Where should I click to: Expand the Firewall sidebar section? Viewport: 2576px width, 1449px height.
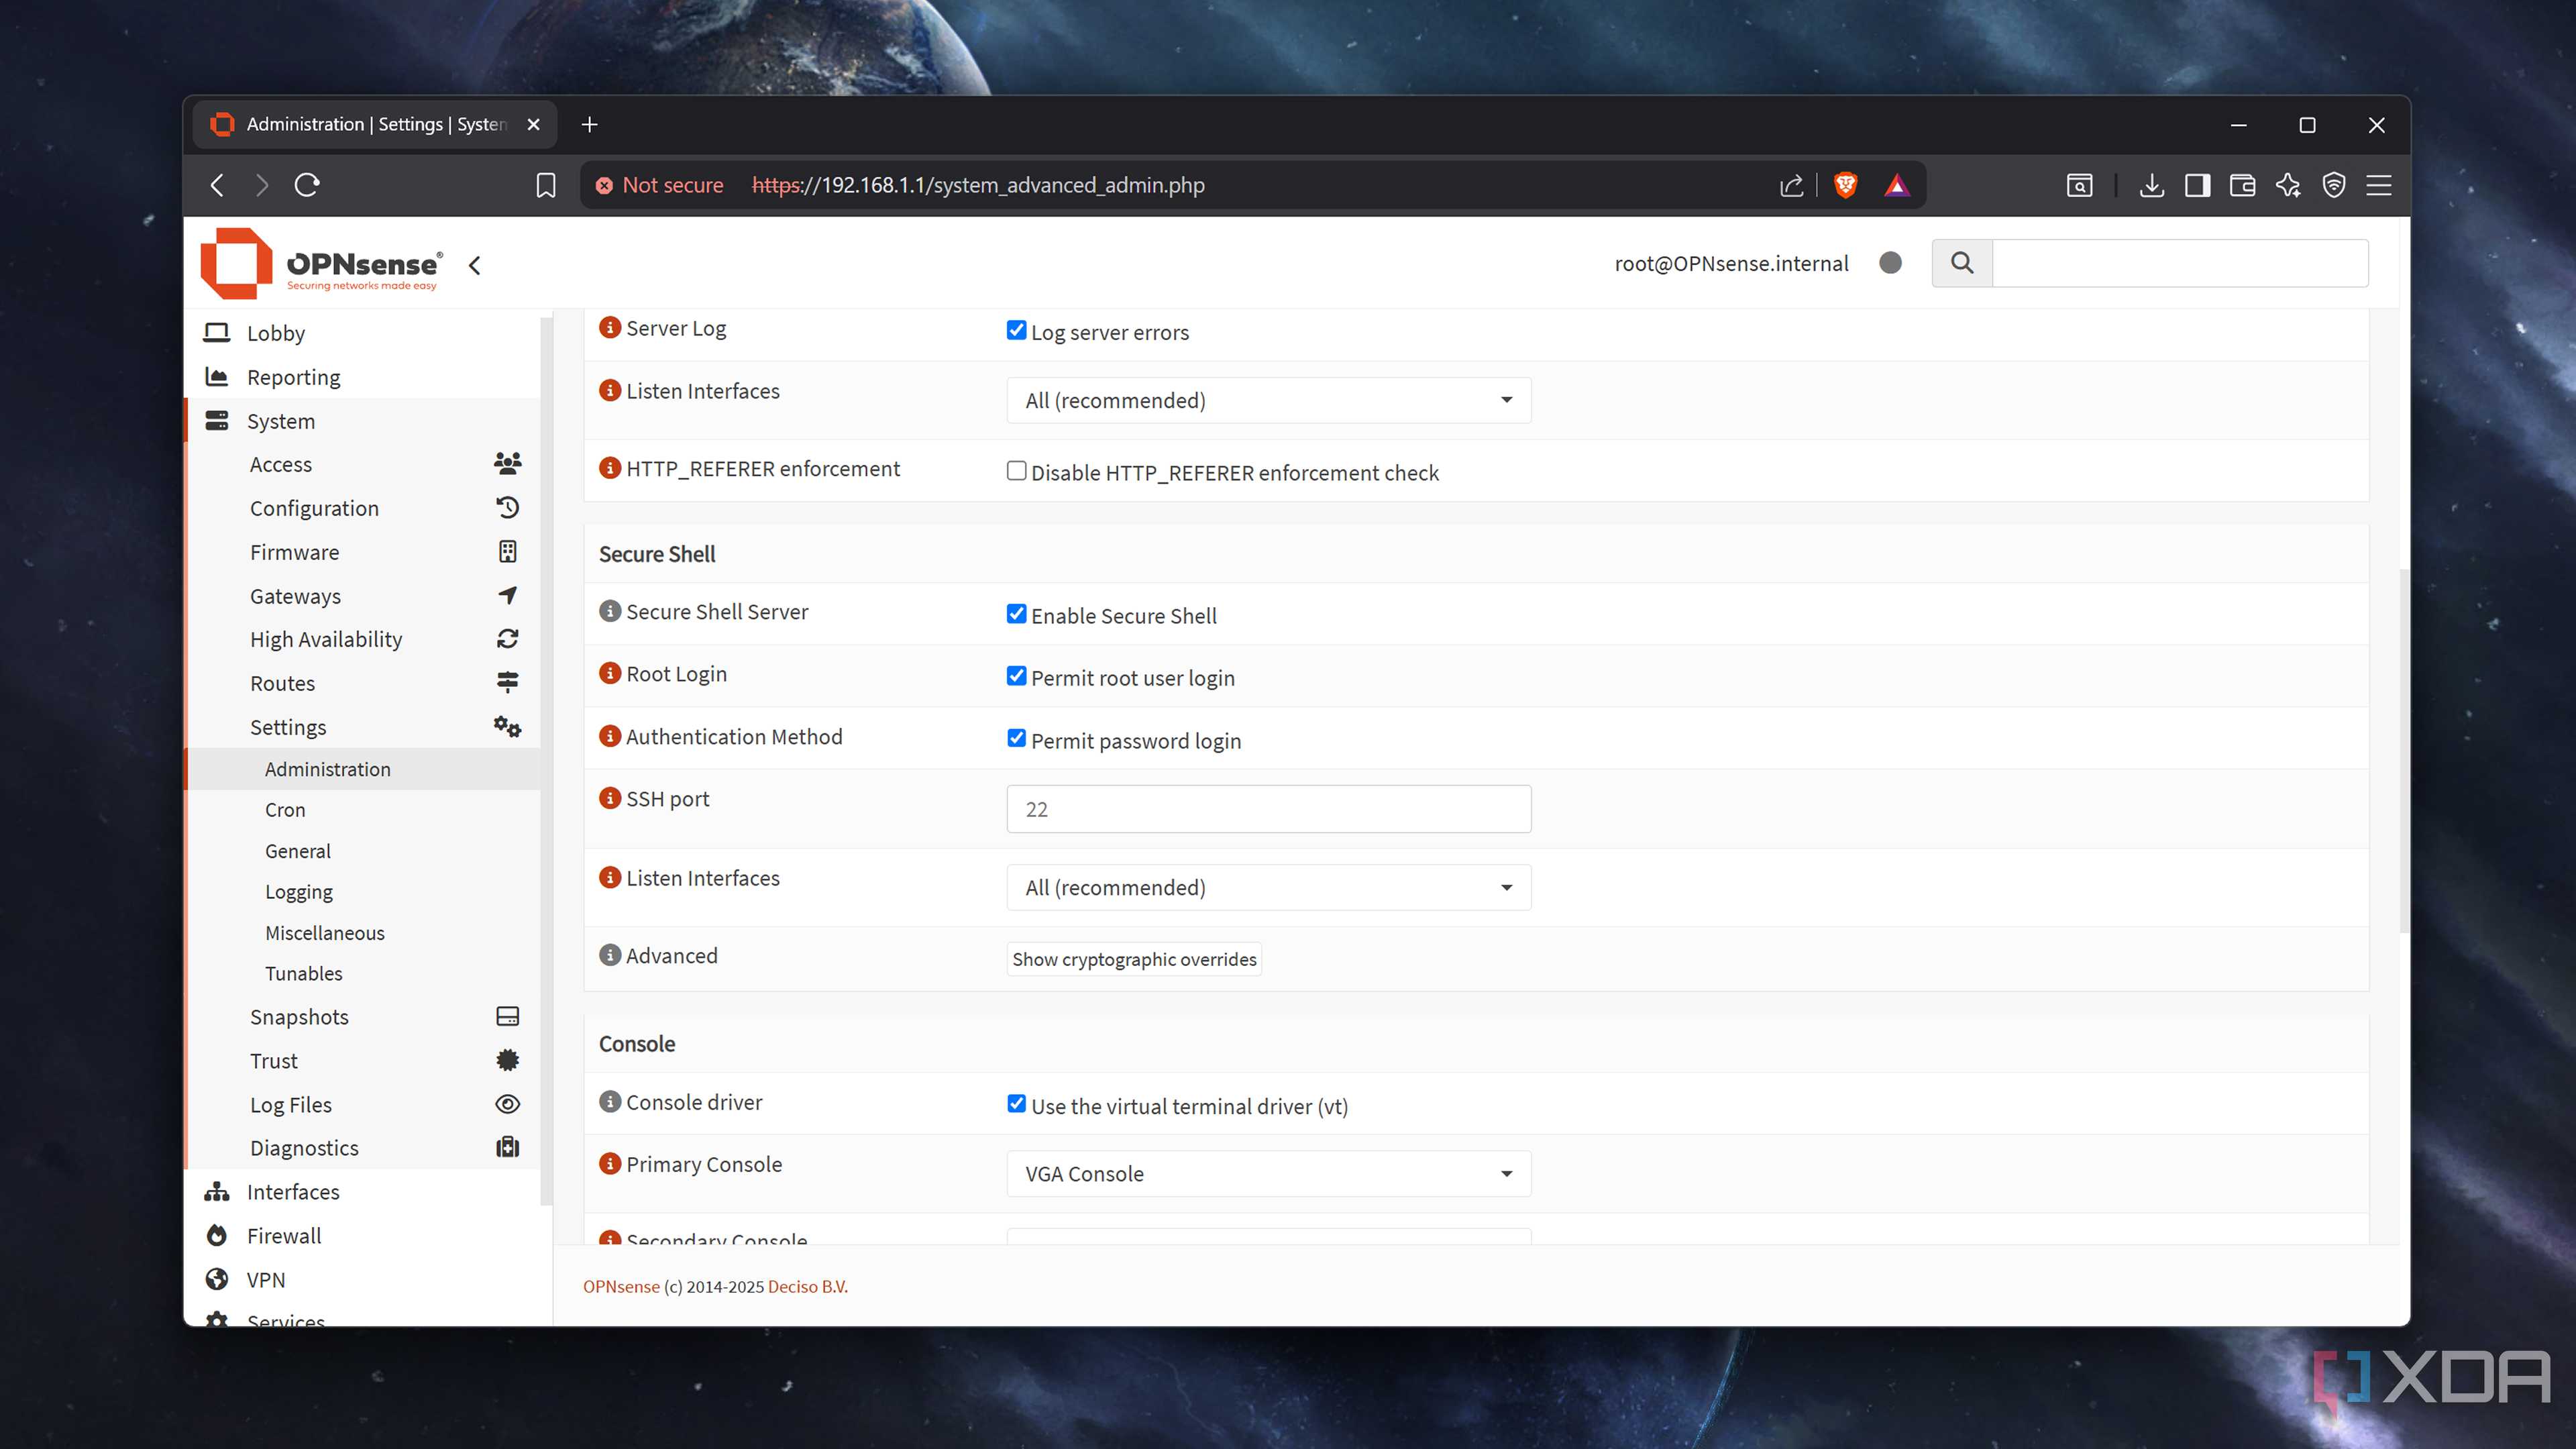[284, 1235]
